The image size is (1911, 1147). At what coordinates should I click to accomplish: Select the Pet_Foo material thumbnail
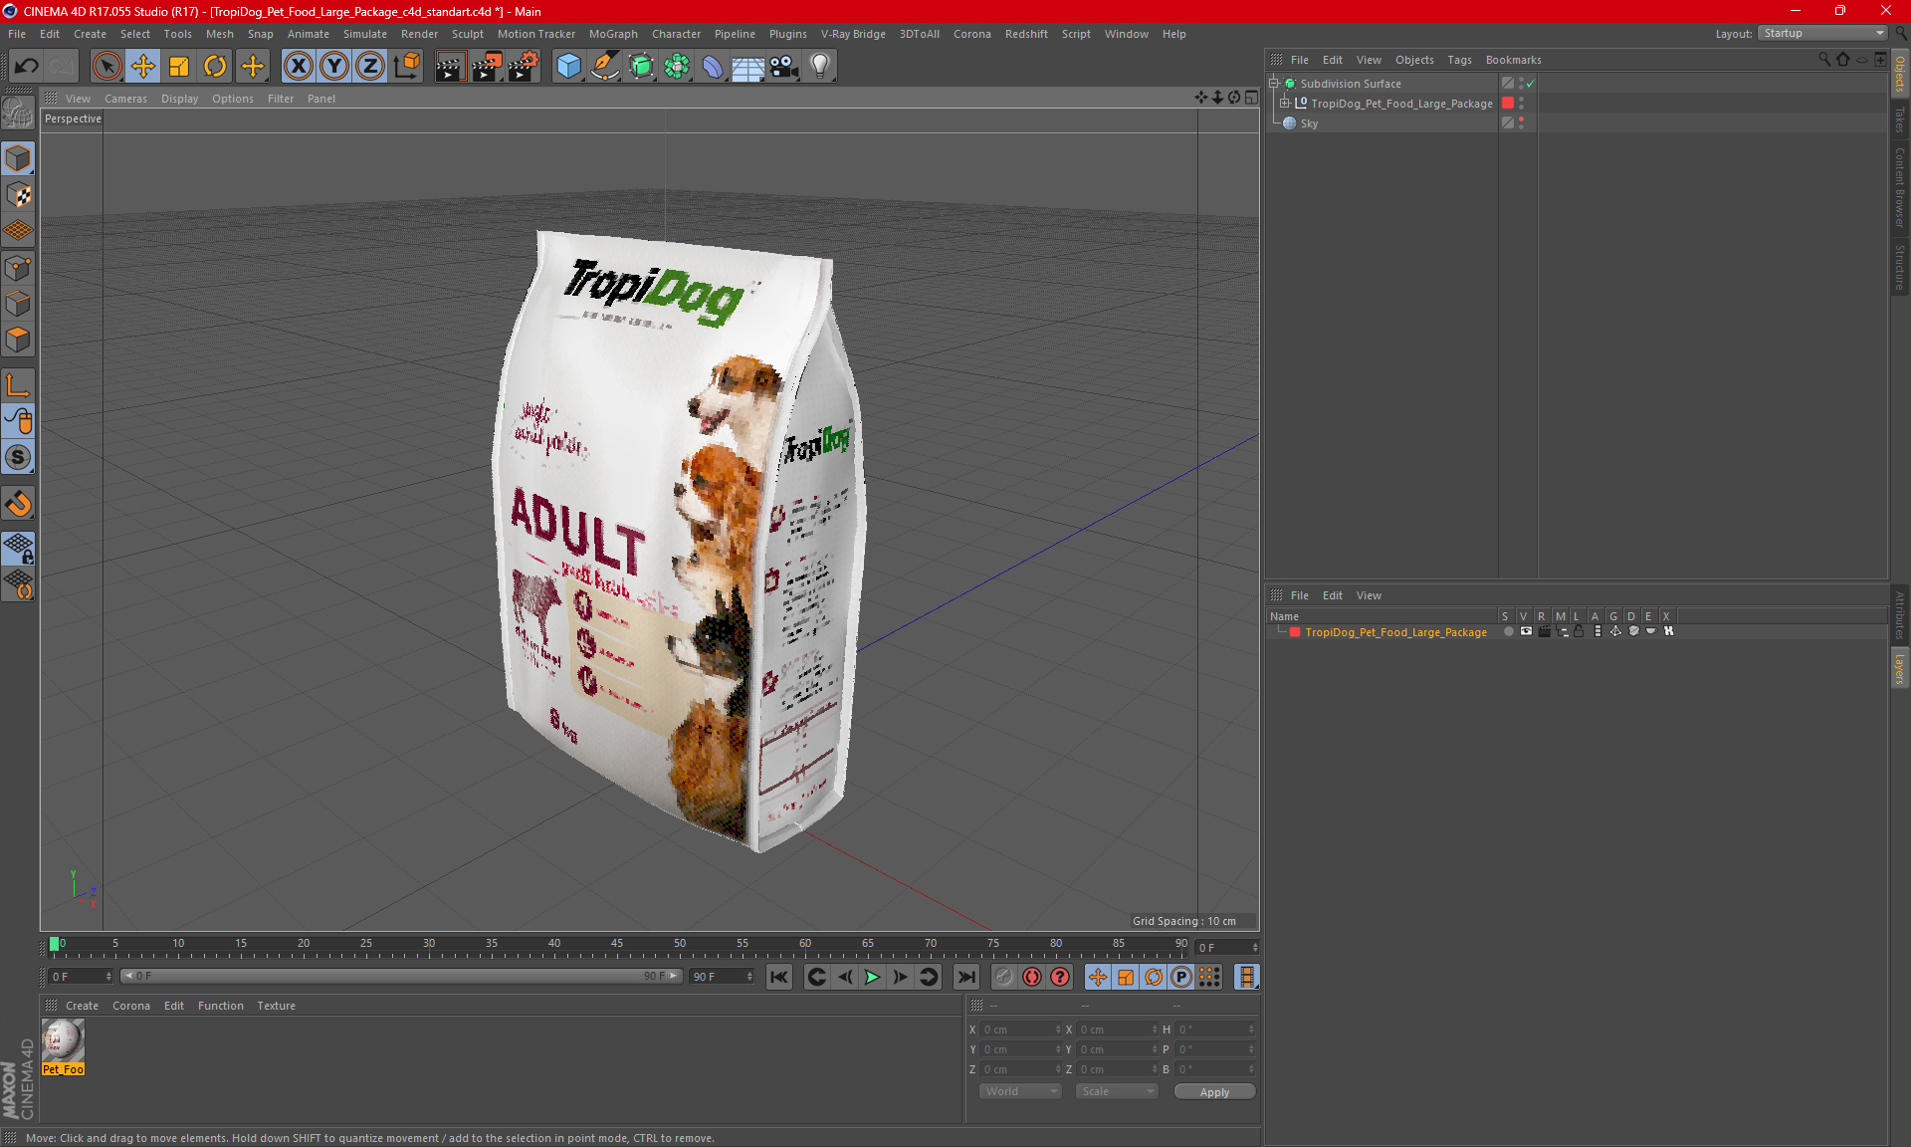[63, 1041]
